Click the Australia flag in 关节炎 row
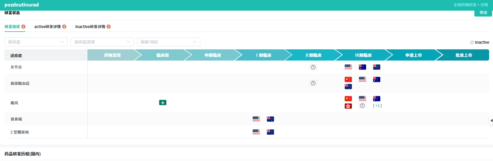 pos(362,67)
